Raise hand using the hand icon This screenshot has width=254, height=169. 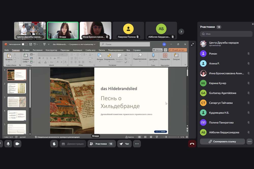[54, 144]
